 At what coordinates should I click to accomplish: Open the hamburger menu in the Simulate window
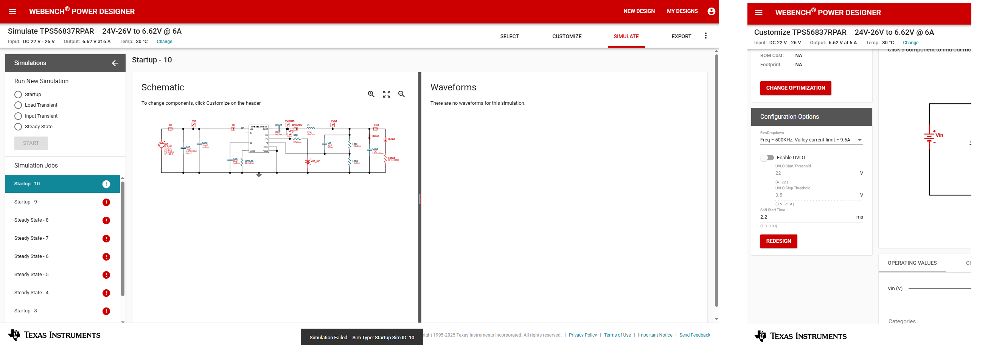point(12,11)
